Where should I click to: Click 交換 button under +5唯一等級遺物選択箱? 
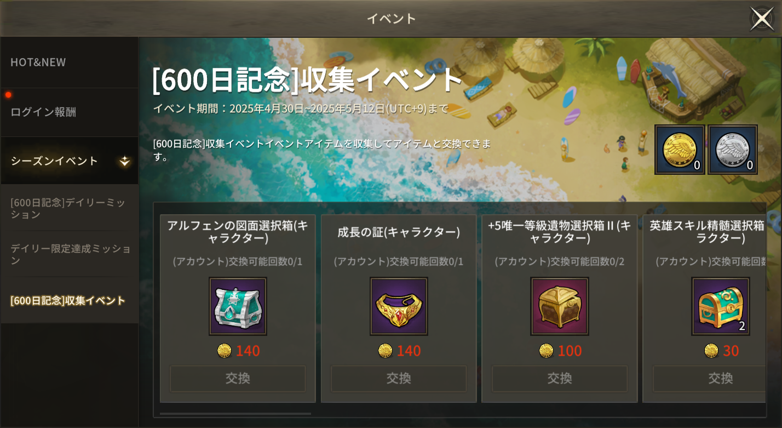(560, 379)
